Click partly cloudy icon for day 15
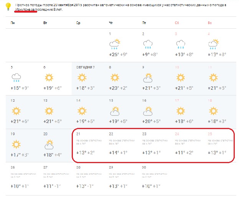This screenshot has width=239, height=199. click(114, 112)
